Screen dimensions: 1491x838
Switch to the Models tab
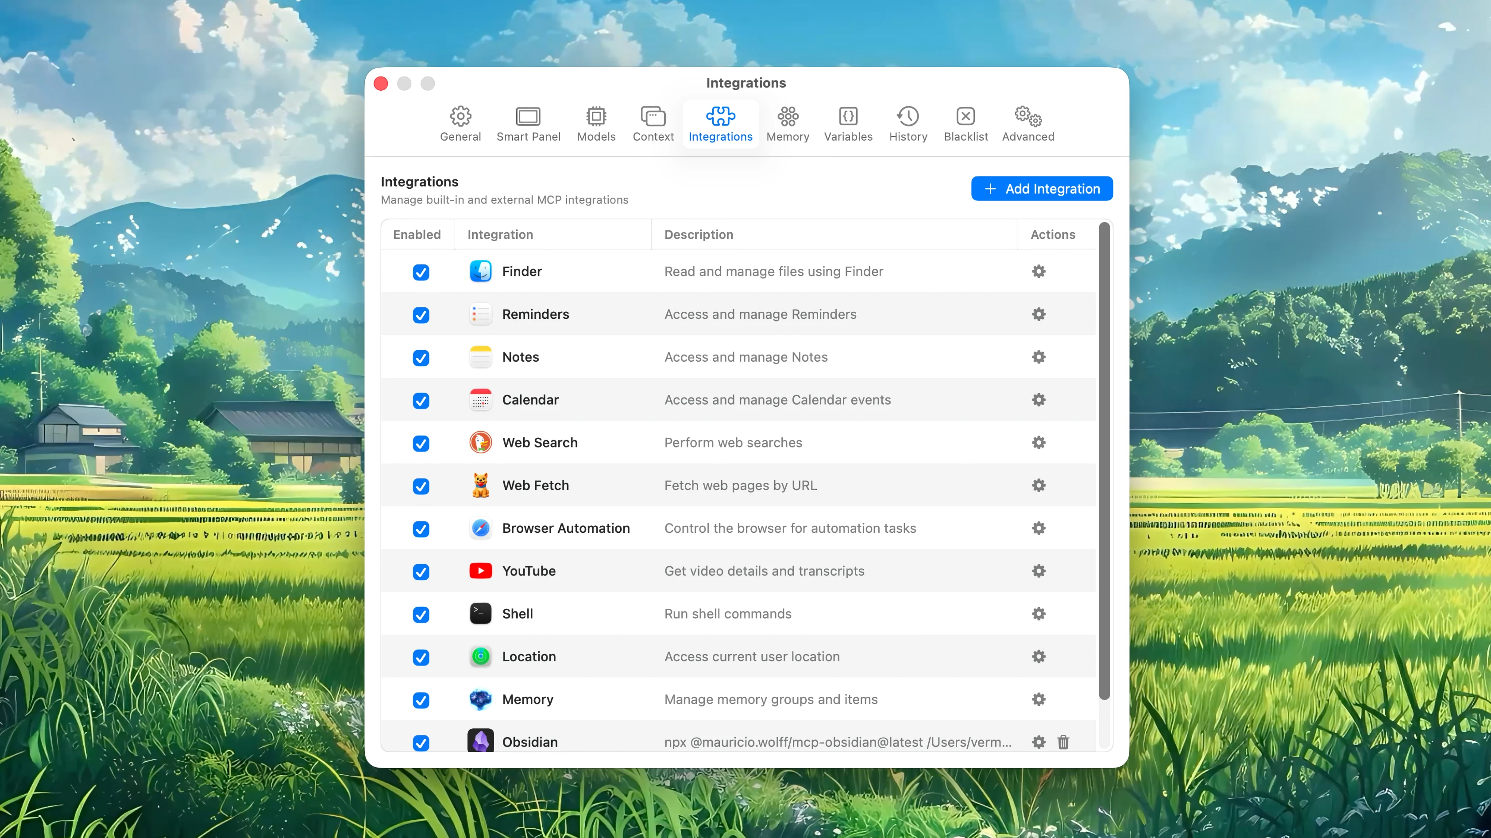coord(595,124)
